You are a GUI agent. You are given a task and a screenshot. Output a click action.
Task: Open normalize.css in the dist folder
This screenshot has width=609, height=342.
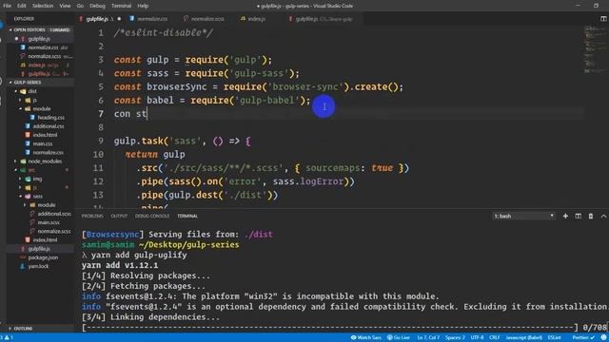(48, 152)
